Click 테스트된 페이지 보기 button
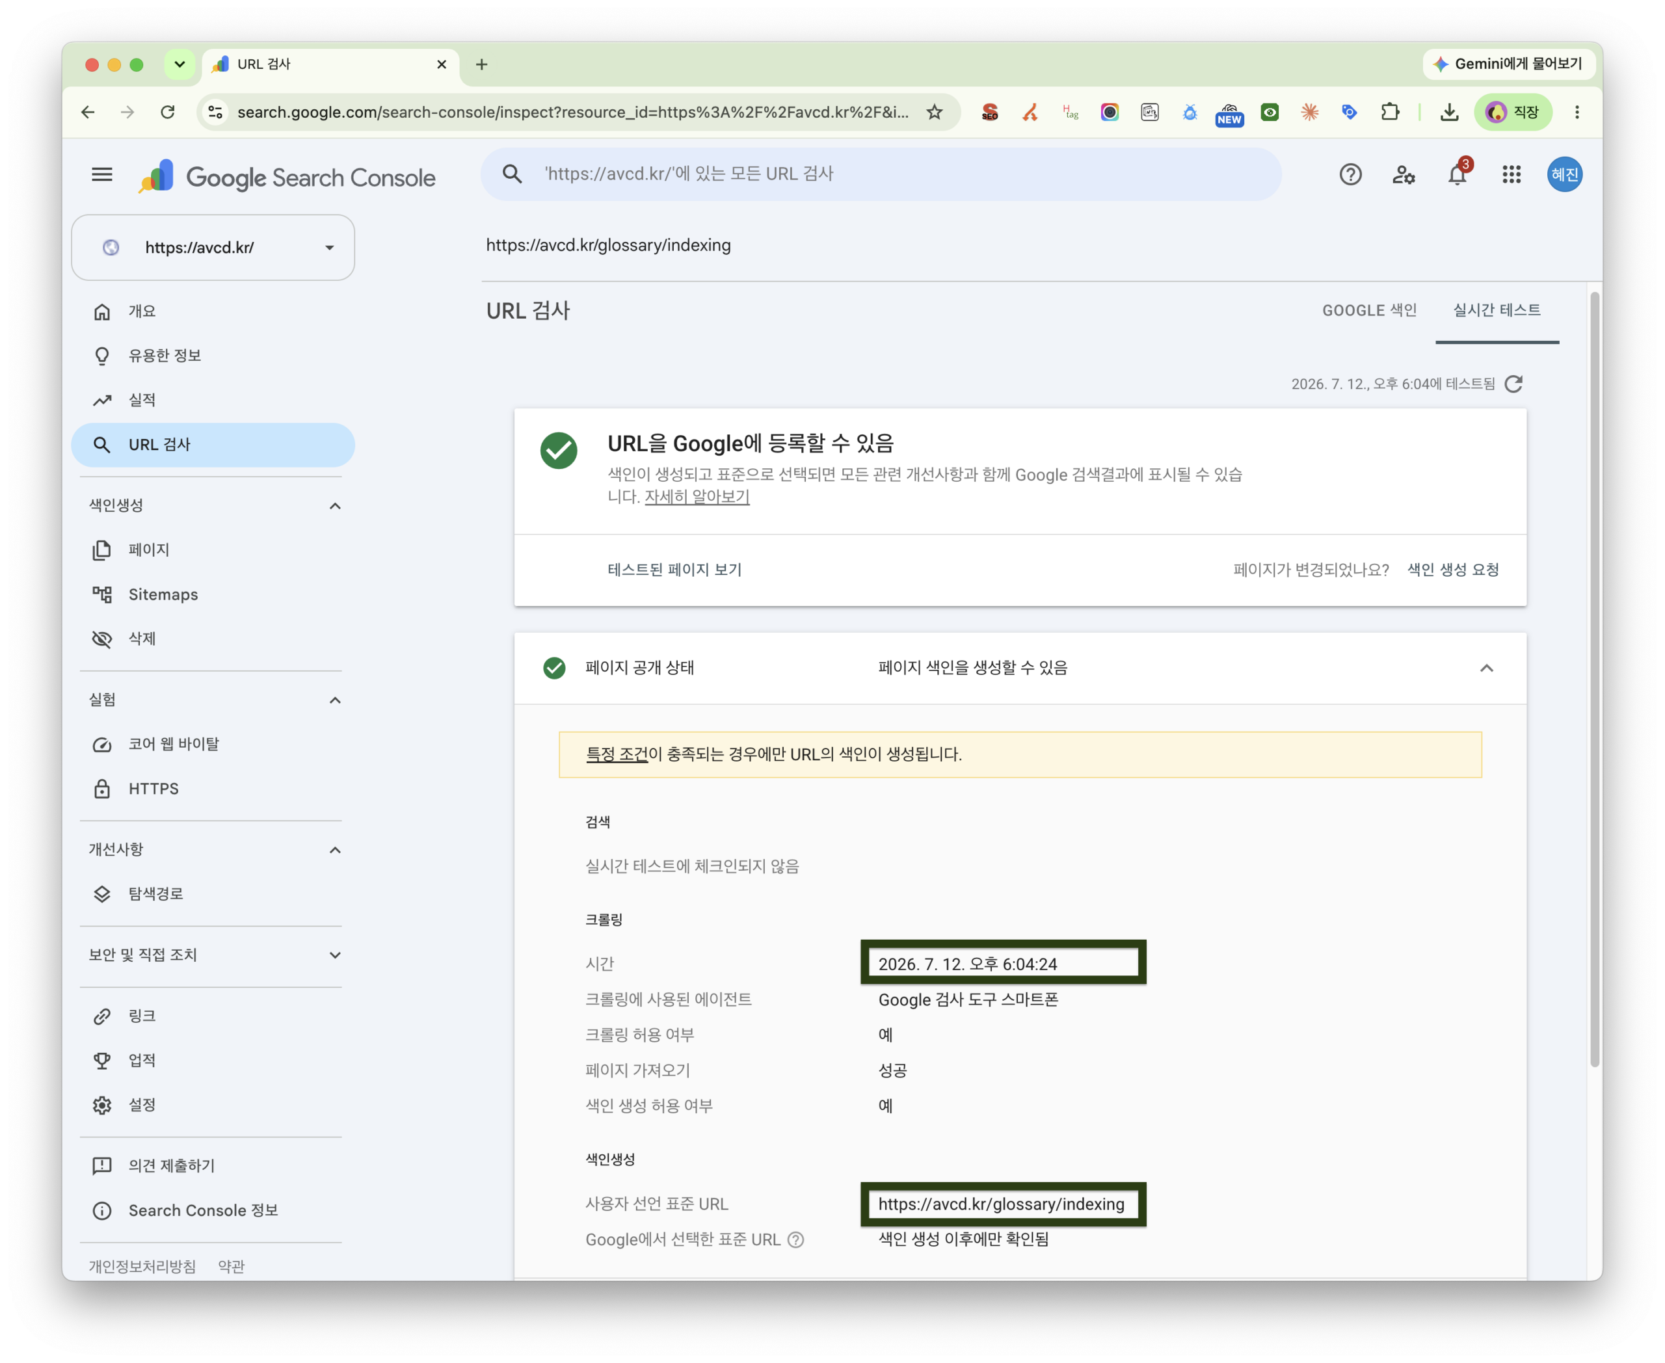 pos(674,569)
